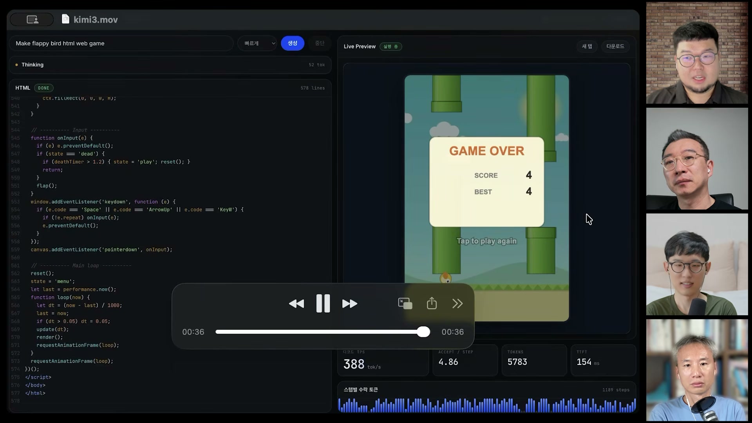Image resolution: width=752 pixels, height=423 pixels.
Task: Click the '388 tok/s' speed readout
Action: (362, 365)
